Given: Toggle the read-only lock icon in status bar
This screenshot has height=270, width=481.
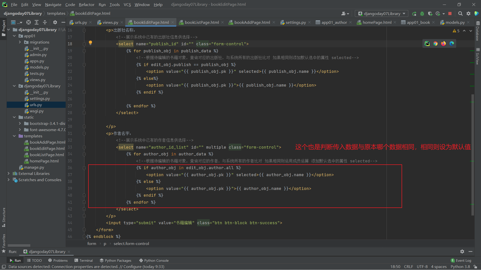Looking at the screenshot, I should pos(475,267).
